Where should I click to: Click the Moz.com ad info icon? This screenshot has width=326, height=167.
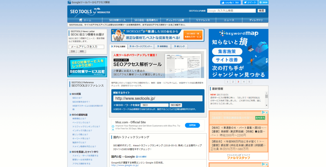tap(113, 127)
